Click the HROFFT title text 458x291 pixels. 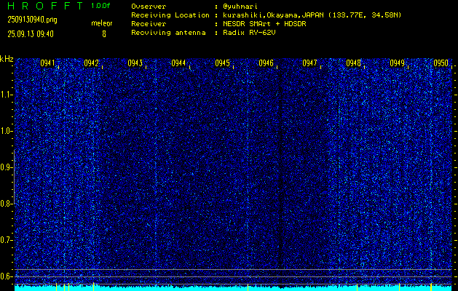(45, 6)
